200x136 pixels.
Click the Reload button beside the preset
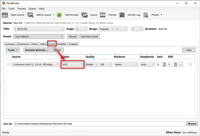coord(72,36)
